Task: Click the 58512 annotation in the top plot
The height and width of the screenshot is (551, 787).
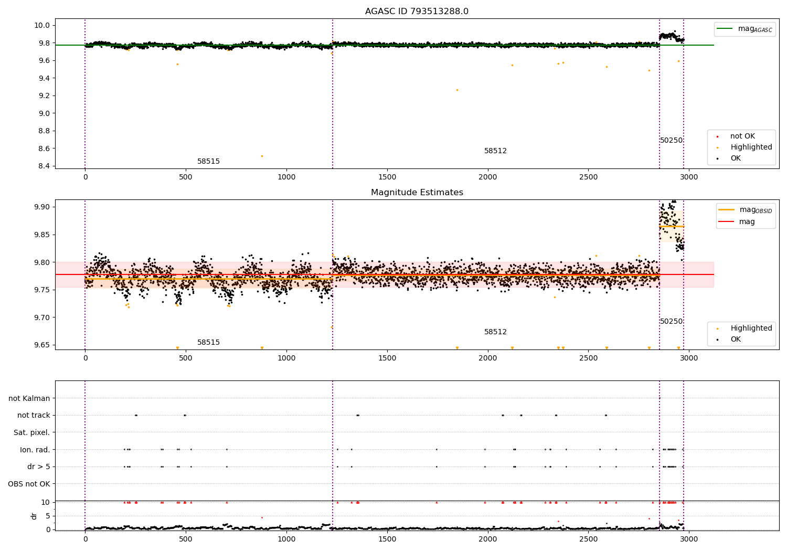Action: tap(495, 151)
